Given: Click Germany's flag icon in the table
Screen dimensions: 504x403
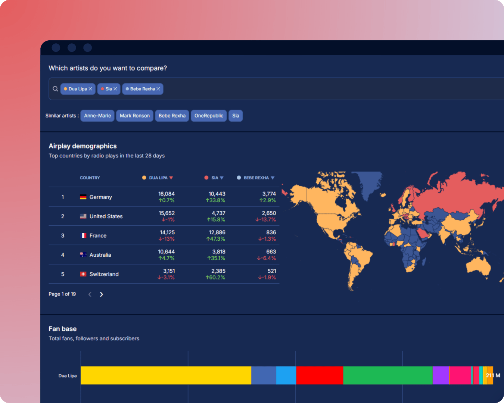Looking at the screenshot, I should click(x=83, y=197).
